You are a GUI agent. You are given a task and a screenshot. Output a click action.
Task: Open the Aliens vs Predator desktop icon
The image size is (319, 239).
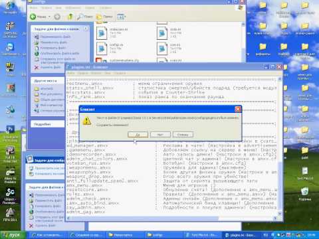(10, 175)
